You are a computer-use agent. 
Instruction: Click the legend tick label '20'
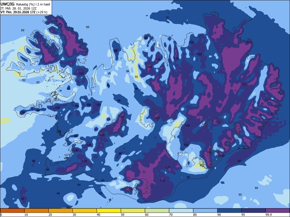point(50,215)
